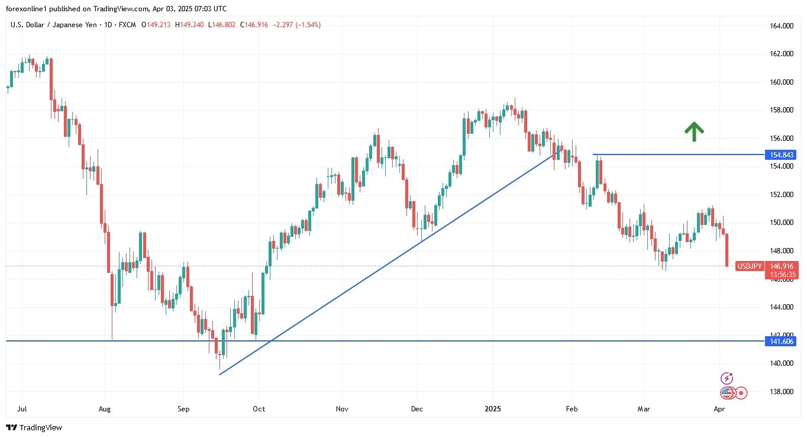The height and width of the screenshot is (438, 807).
Task: Click the US flag economic event icon
Action: [x=727, y=392]
